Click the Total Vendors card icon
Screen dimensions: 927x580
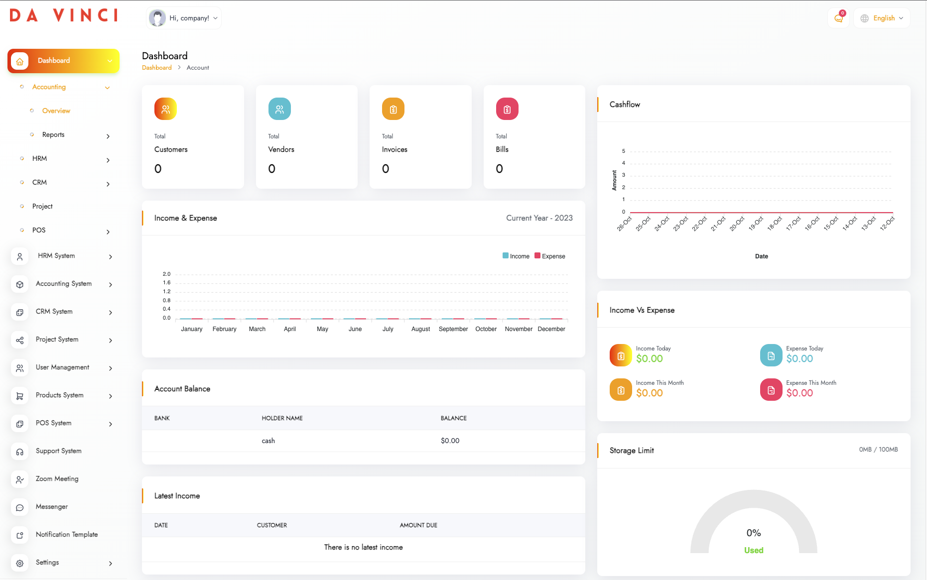[x=279, y=109]
